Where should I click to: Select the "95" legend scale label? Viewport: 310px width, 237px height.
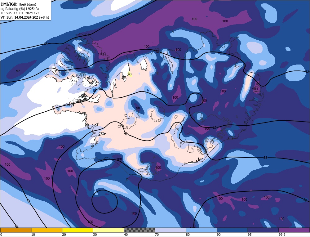click(x=250, y=235)
